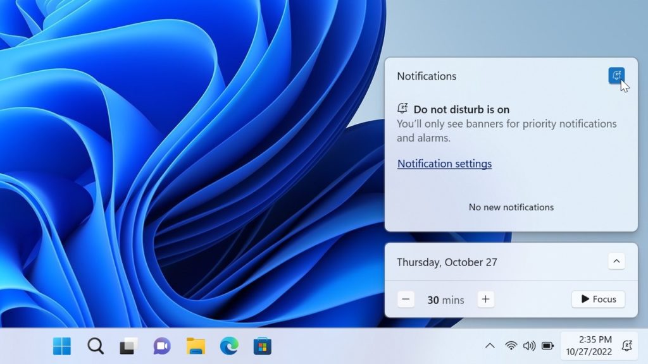The width and height of the screenshot is (648, 364).
Task: Expand hidden system tray icons
Action: click(490, 346)
